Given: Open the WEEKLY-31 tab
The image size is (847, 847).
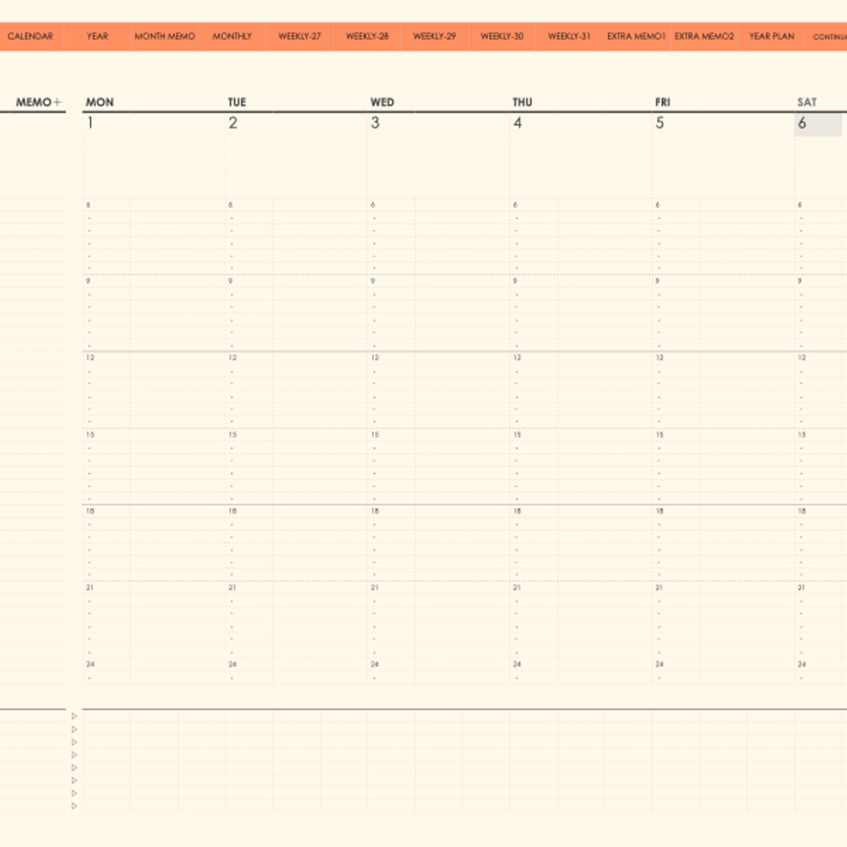Looking at the screenshot, I should (569, 36).
